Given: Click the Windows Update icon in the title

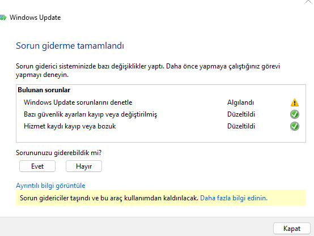Looking at the screenshot, I should click(x=3, y=18).
